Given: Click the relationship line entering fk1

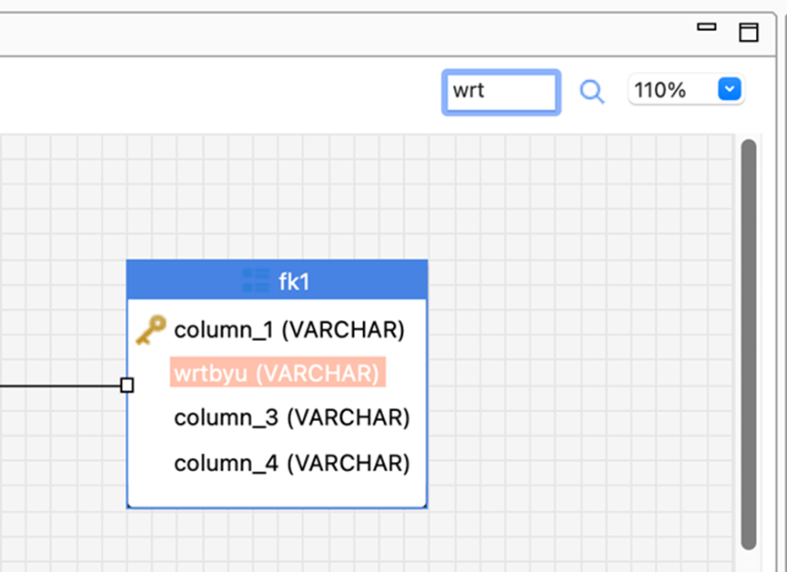Looking at the screenshot, I should [55, 386].
